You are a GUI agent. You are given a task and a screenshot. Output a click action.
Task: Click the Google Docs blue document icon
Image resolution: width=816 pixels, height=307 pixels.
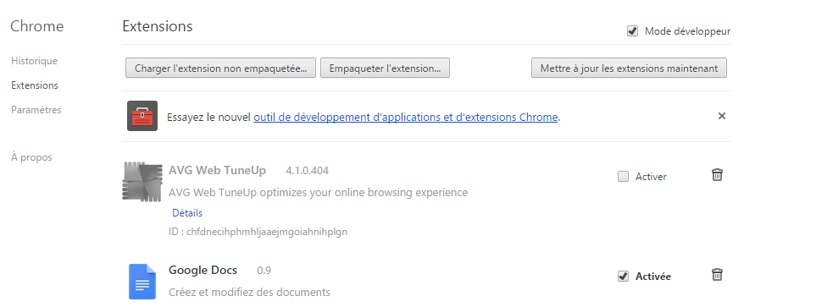pyautogui.click(x=142, y=282)
